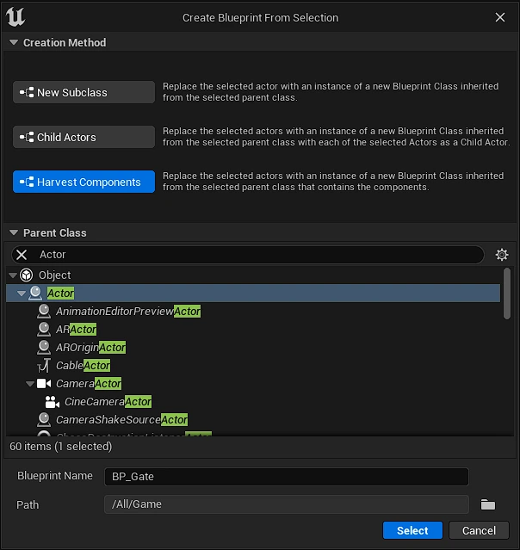The height and width of the screenshot is (550, 520).
Task: Choose the Child Actors creation method
Action: (84, 138)
